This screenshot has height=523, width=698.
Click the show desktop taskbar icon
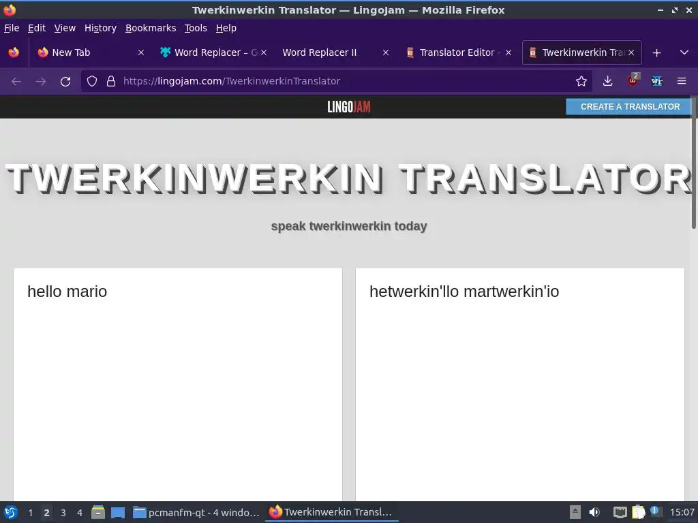coord(118,512)
